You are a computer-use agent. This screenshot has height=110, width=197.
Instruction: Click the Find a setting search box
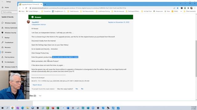[10, 12]
